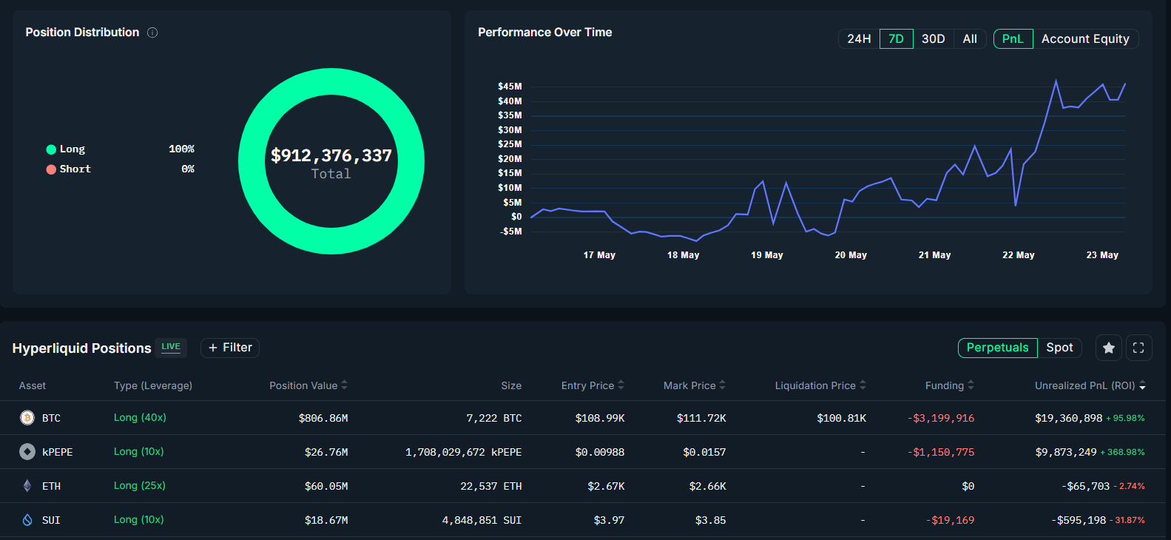This screenshot has width=1171, height=540.
Task: Open the Filter button
Action: [230, 348]
